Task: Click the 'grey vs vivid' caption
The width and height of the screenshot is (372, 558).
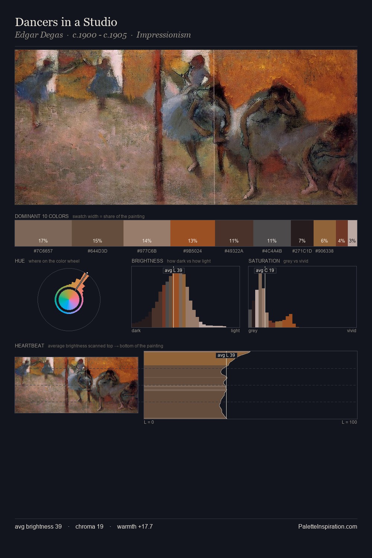Action: click(296, 261)
